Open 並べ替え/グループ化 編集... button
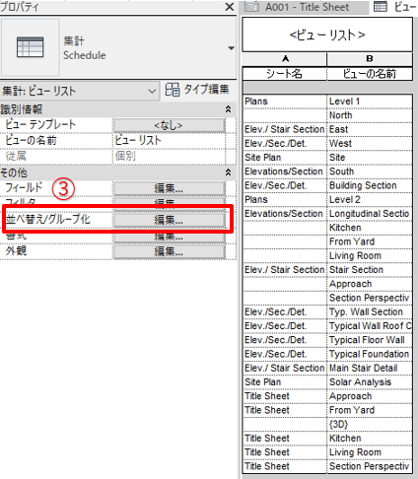This screenshot has width=418, height=479. tap(170, 220)
